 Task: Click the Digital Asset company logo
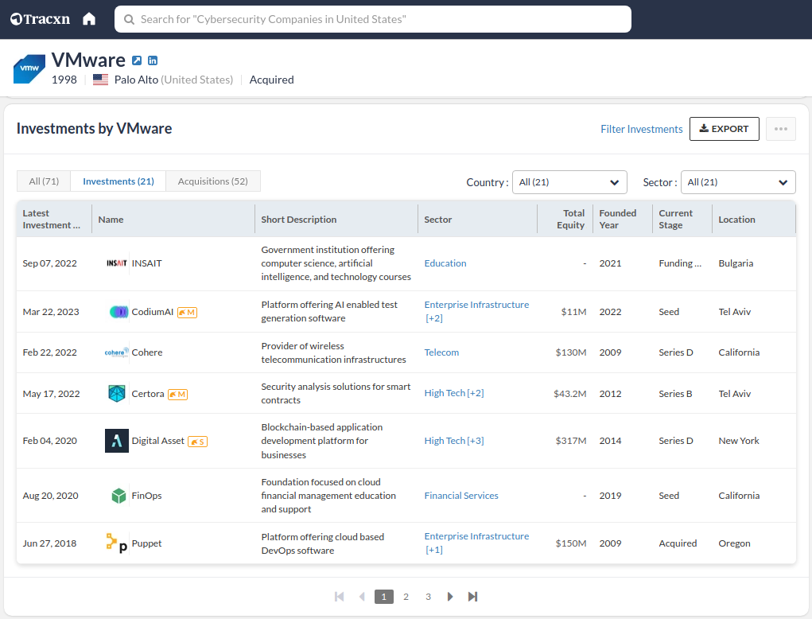[x=117, y=441]
